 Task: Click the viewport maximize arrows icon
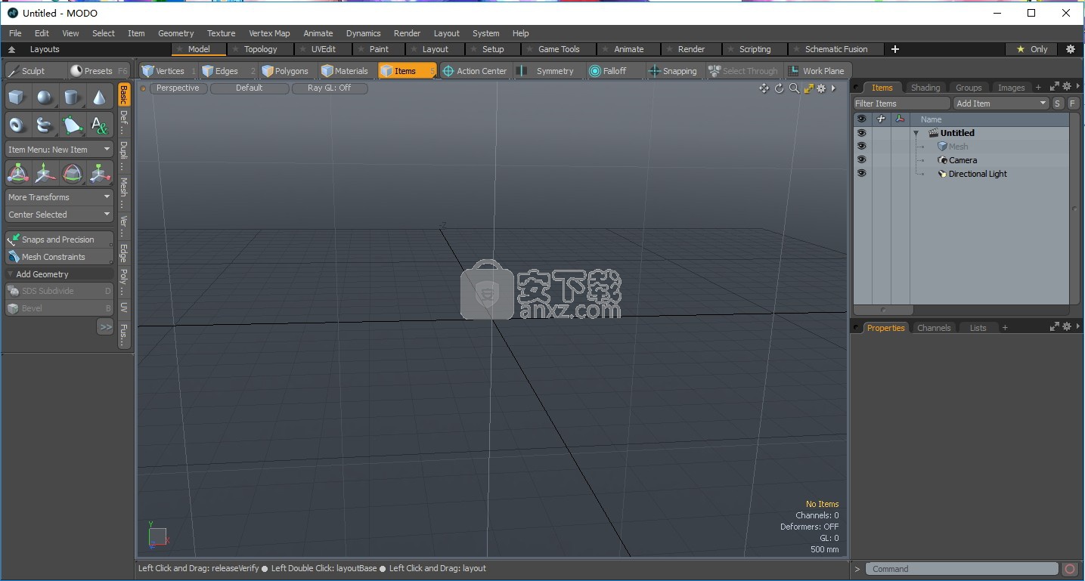point(808,88)
